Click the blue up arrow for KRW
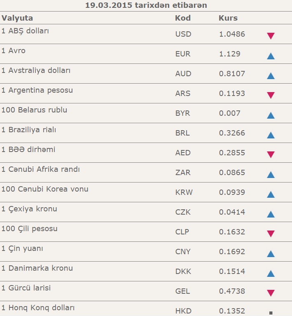This screenshot has width=292, height=316. point(271,194)
